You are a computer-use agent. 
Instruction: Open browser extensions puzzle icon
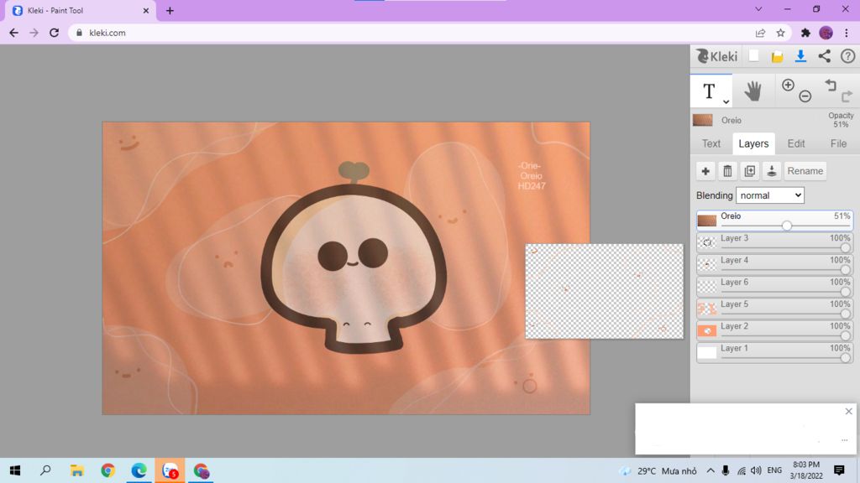point(805,33)
